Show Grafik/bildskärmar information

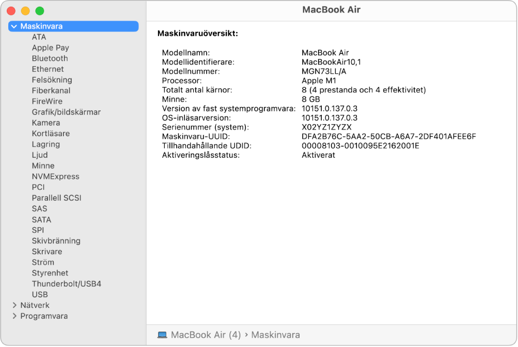(66, 112)
